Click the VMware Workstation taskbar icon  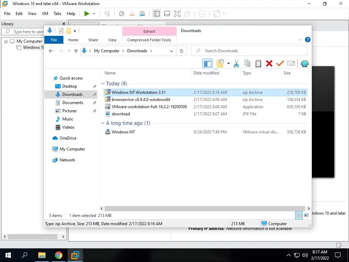point(75,255)
